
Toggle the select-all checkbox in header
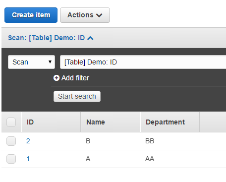pos(11,122)
